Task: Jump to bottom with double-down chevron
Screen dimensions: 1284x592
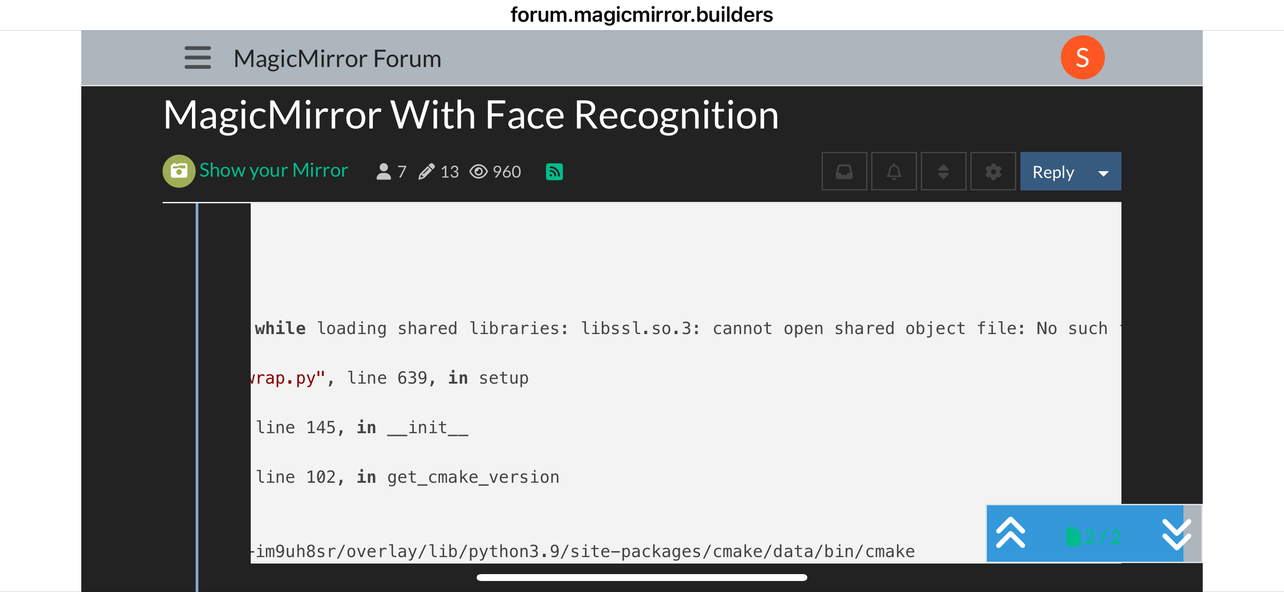Action: click(1176, 533)
